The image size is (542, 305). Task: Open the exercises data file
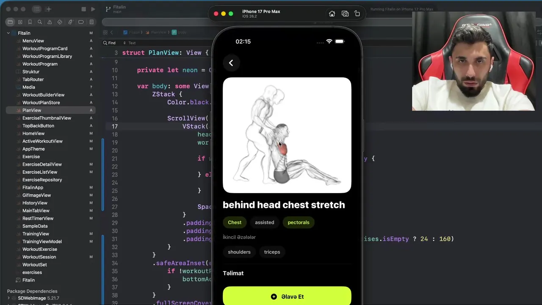[x=32, y=272]
